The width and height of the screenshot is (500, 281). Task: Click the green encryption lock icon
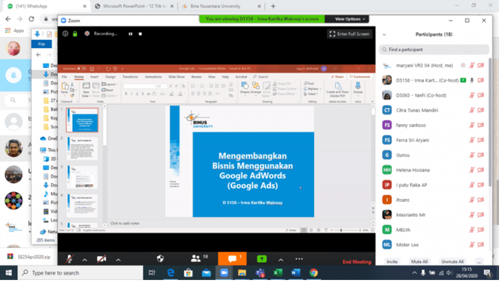click(75, 33)
